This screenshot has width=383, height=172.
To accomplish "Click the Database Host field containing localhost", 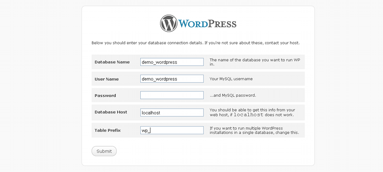I will [172, 113].
